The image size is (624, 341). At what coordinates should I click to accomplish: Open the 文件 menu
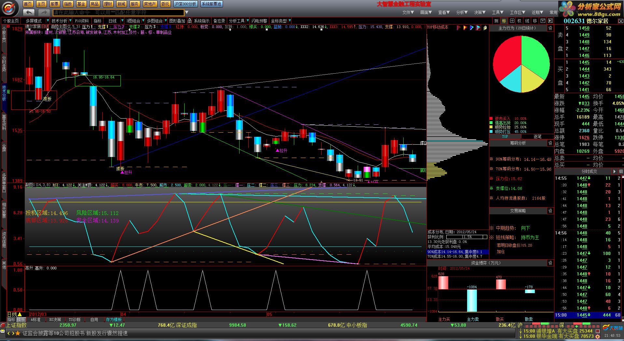point(408,12)
